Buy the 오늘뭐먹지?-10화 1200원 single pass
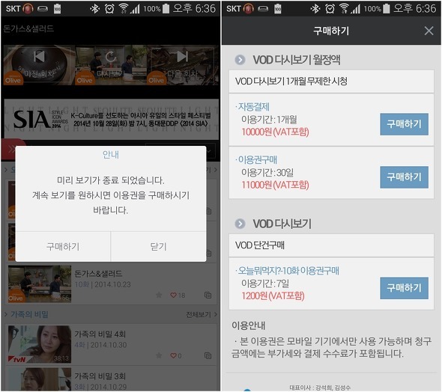This screenshot has width=442, height=392. [x=404, y=288]
